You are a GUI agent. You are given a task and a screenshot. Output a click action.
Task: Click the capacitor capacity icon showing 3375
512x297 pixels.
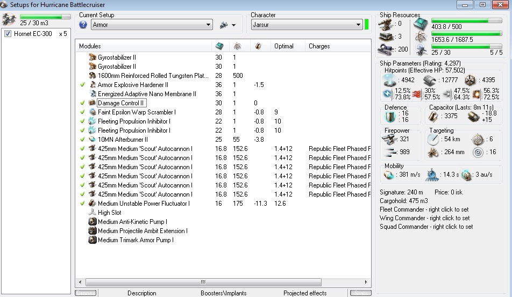[433, 116]
